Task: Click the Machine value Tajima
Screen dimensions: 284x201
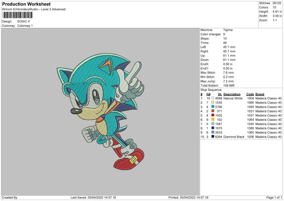Action: pyautogui.click(x=228, y=30)
